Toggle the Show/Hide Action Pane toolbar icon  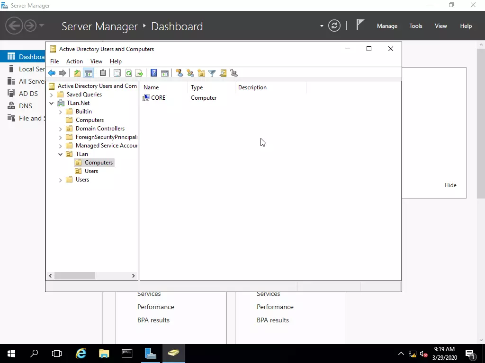(165, 73)
